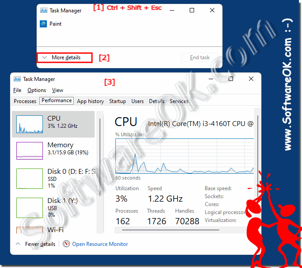Select the Disk 1 (Y:) USB graph thumbnail
Screen dimensions: 302x268
click(x=30, y=208)
